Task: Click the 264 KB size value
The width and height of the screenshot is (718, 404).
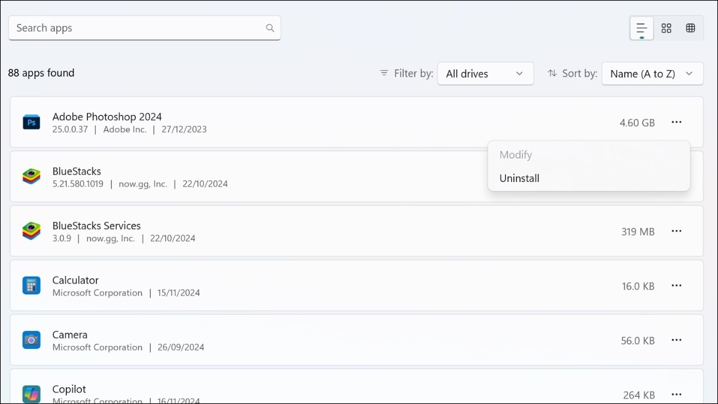Action: click(x=640, y=395)
